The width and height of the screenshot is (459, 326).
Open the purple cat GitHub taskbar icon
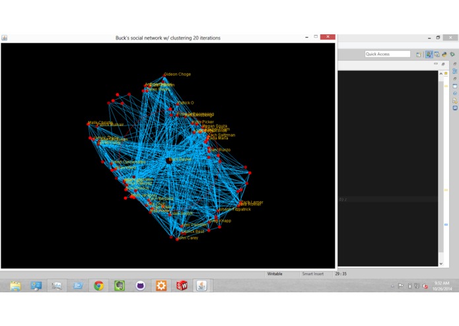click(x=141, y=286)
